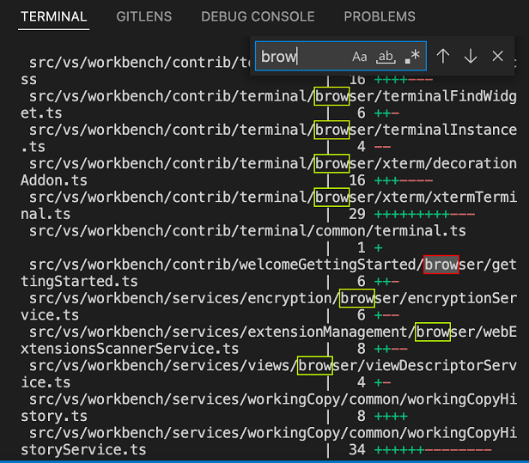529x463 pixels.
Task: Click the find input containing "brow"
Action: [x=301, y=57]
